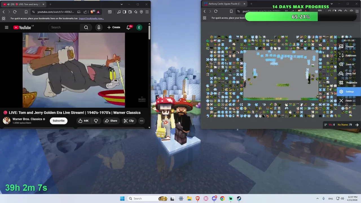Open apps grid icon in YouTube bookmarks bar
Viewport: 361px width, 203px height.
pos(3,18)
